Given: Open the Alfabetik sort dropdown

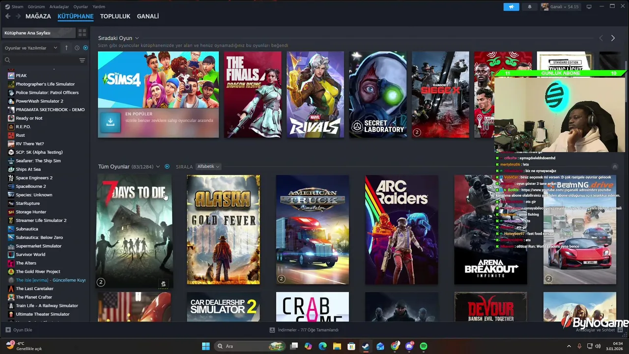Looking at the screenshot, I should 208,167.
